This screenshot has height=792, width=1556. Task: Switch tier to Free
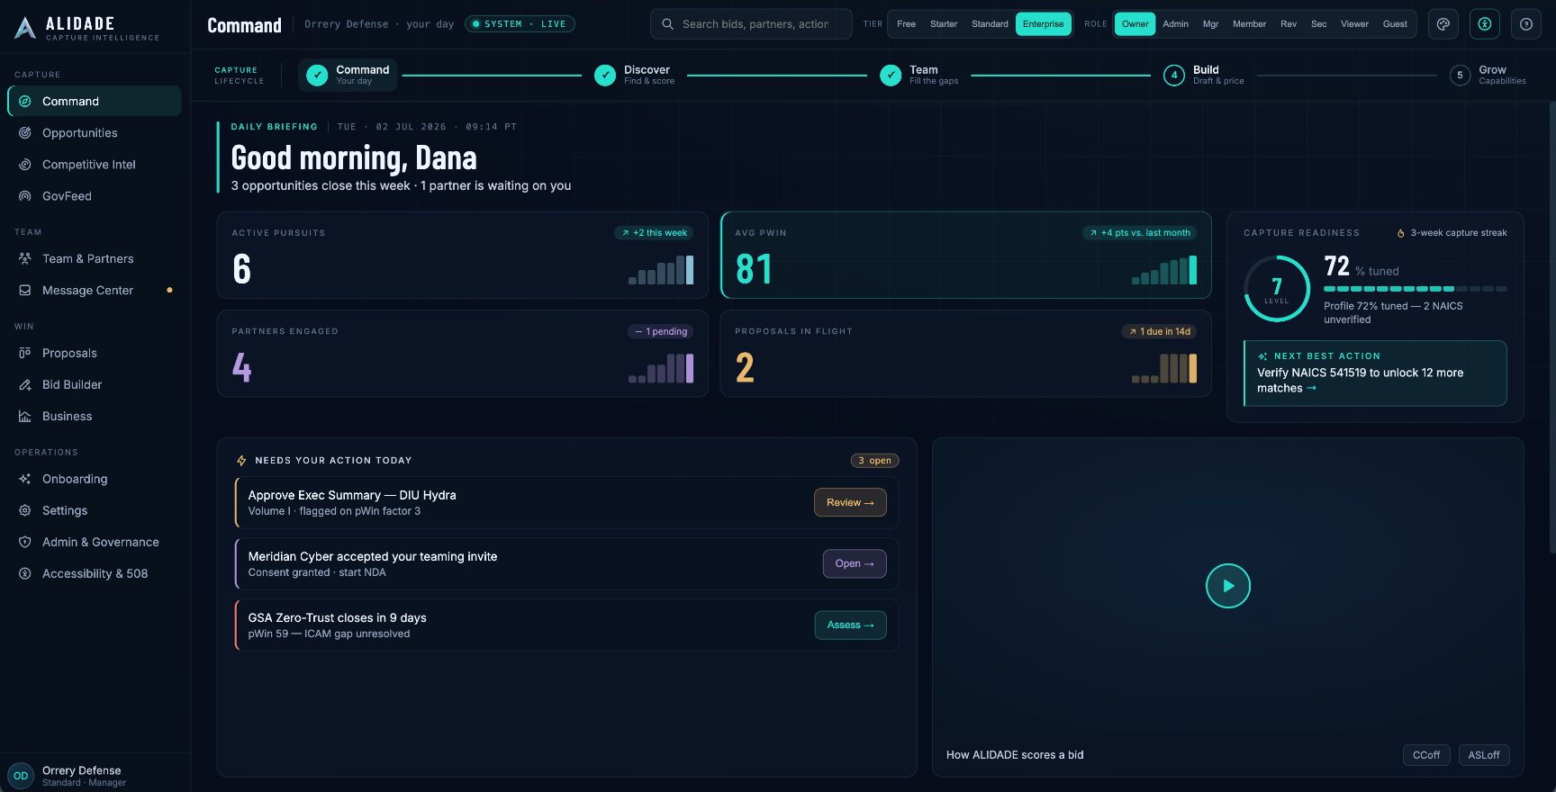(906, 24)
